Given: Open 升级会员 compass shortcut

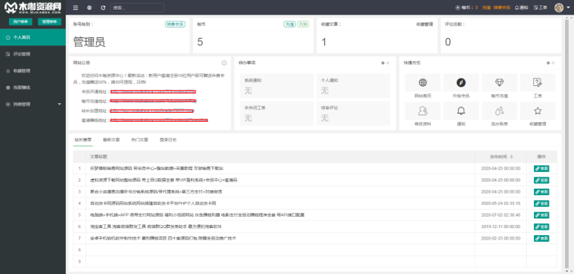Looking at the screenshot, I should coord(461,83).
